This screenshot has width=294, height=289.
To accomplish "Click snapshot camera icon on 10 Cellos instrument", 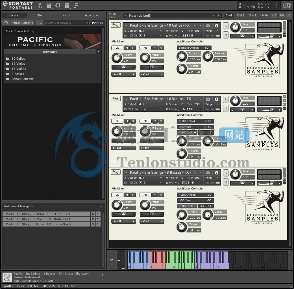I will (208, 25).
